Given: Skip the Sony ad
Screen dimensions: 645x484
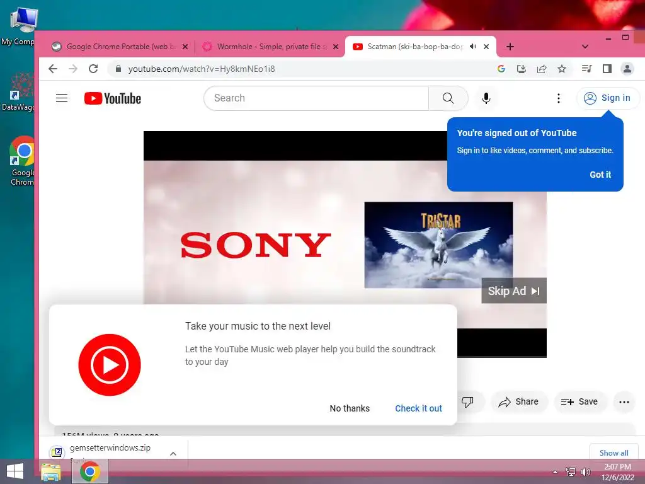Looking at the screenshot, I should (x=514, y=291).
